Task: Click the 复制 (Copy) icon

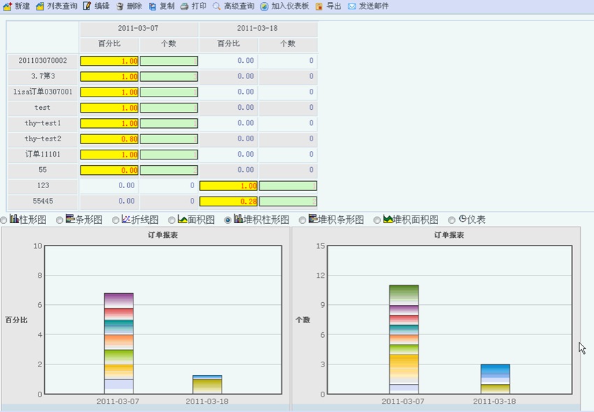Action: pyautogui.click(x=152, y=6)
